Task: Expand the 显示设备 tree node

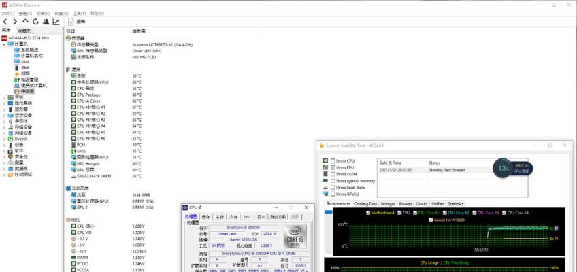Action: pos(4,115)
